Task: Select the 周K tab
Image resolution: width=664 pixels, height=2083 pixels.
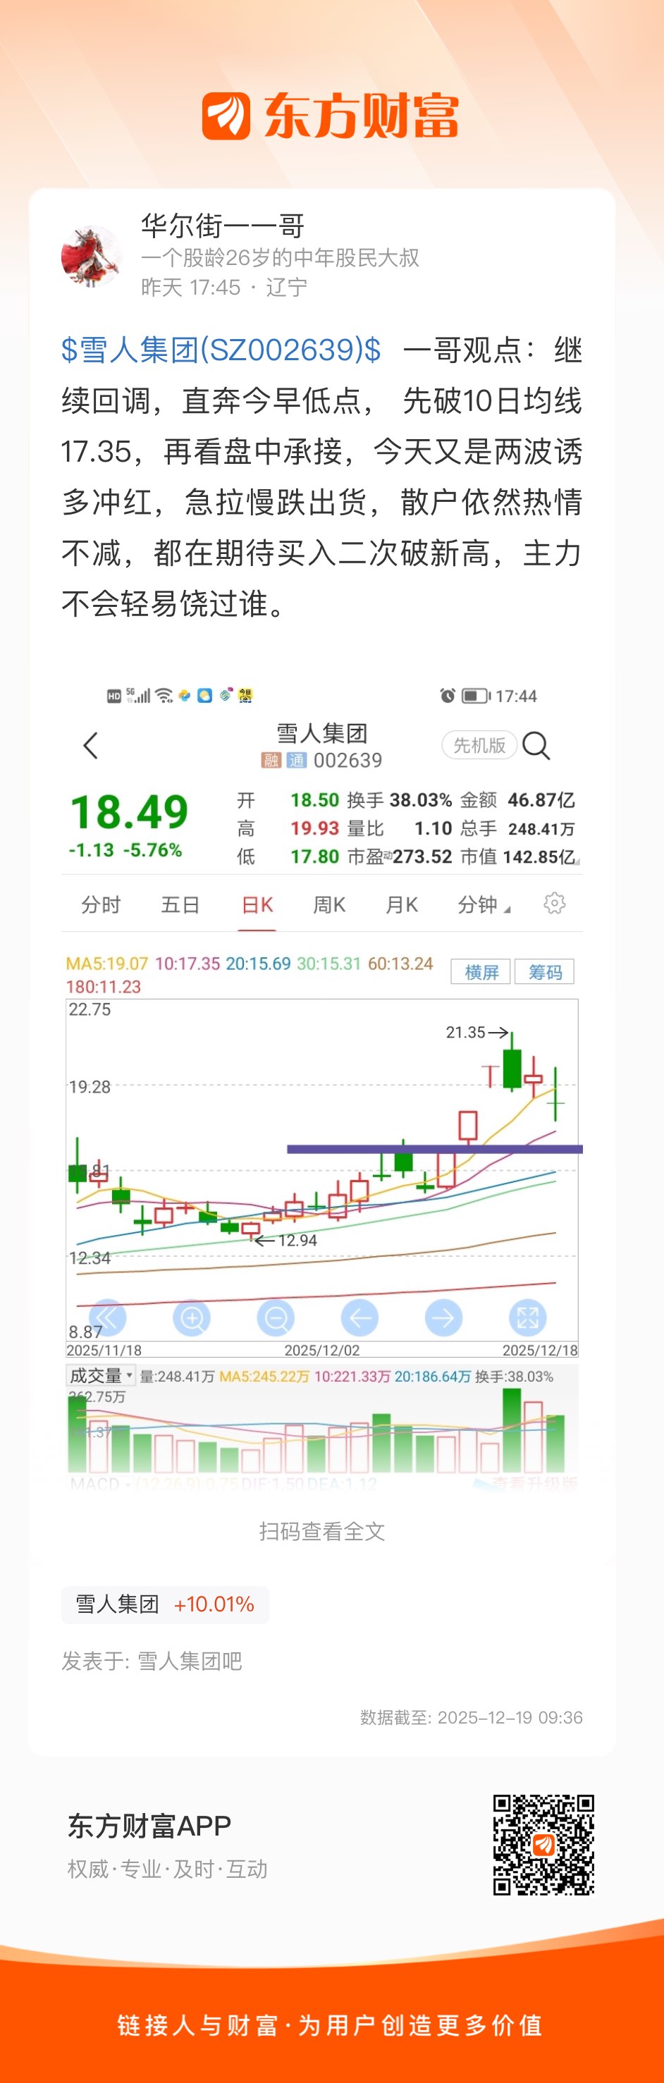Action: pyautogui.click(x=329, y=904)
